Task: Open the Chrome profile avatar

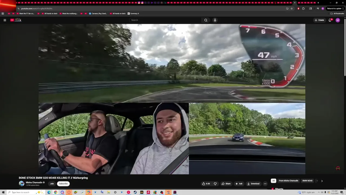Action: (323, 8)
